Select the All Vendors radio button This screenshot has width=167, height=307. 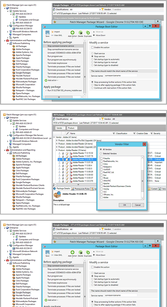pyautogui.click(x=101, y=149)
